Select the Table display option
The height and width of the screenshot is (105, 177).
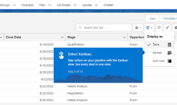[x=159, y=45]
